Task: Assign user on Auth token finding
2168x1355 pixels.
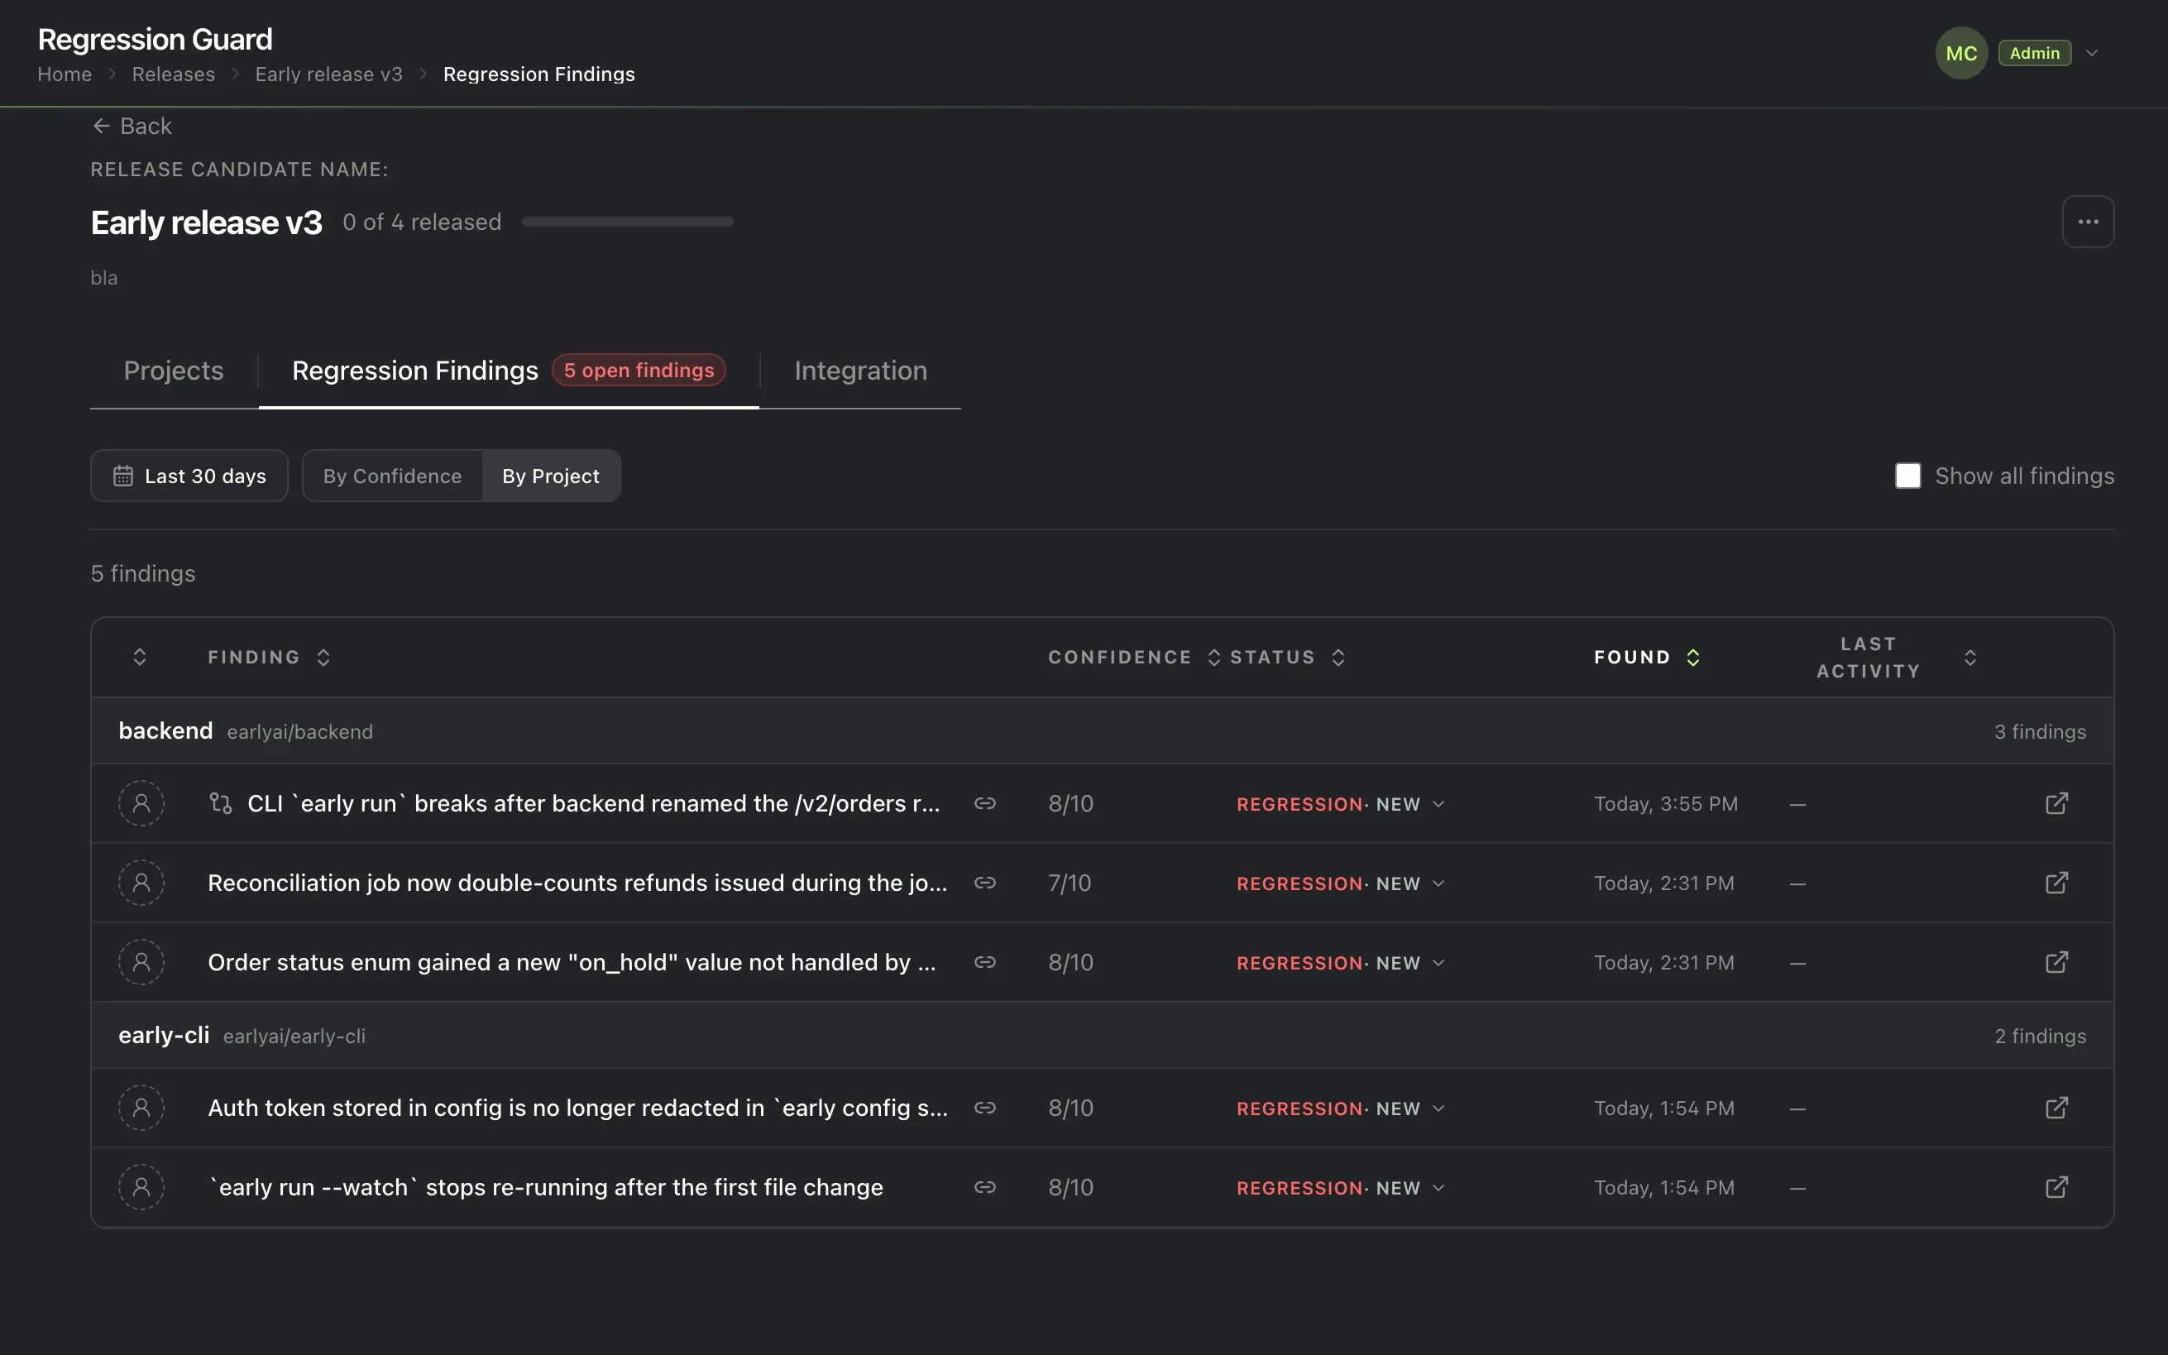Action: 141,1108
